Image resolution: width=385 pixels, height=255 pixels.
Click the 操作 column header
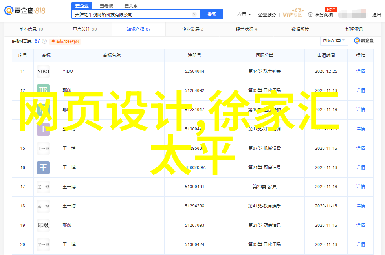tap(361, 55)
